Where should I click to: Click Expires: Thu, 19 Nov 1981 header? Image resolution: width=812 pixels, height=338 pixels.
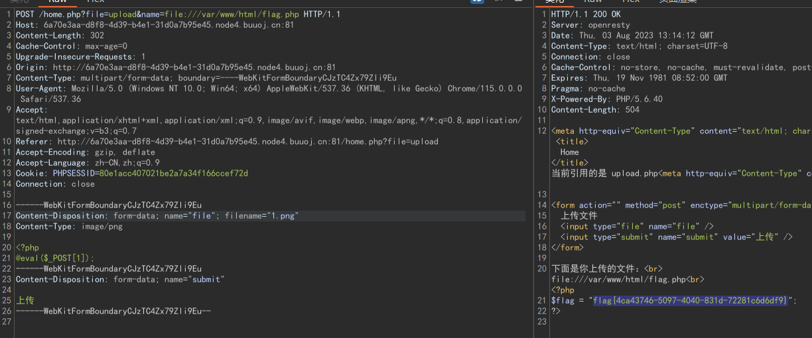point(639,78)
